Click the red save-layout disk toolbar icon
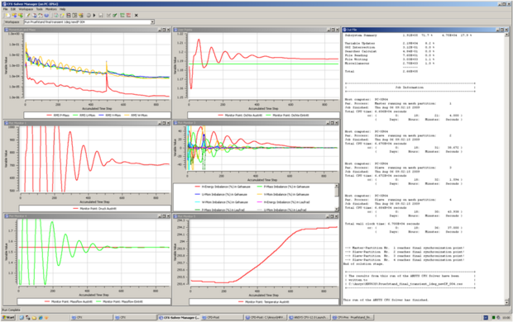 click(69, 16)
